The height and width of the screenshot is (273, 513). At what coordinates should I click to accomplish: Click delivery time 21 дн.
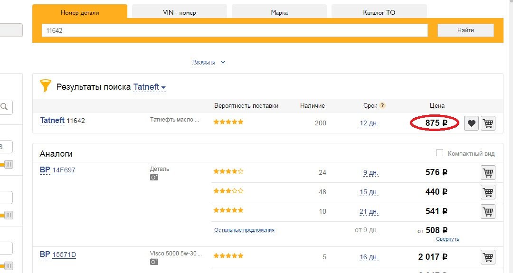pyautogui.click(x=369, y=212)
